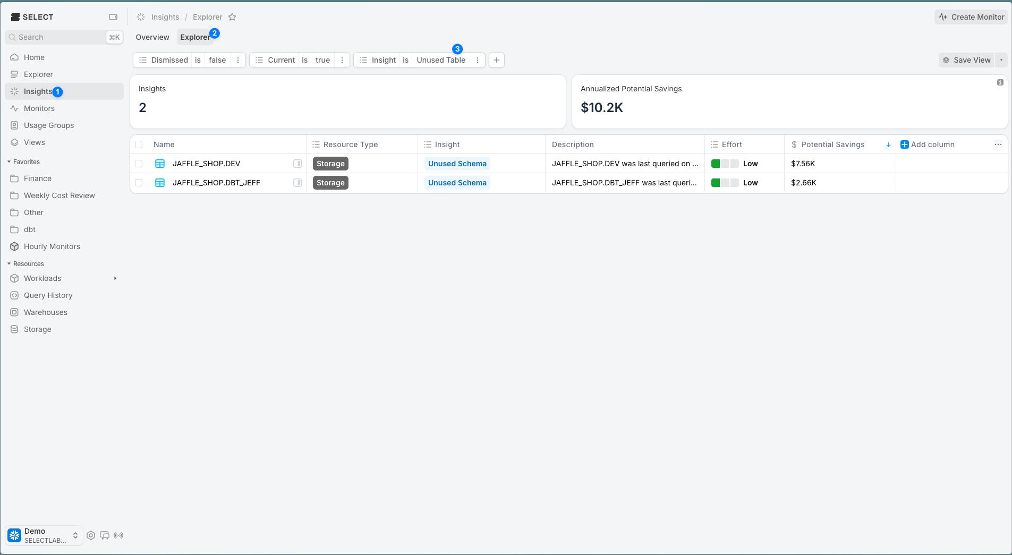Image resolution: width=1012 pixels, height=555 pixels.
Task: Check the JAFFLE_SHOP.DEV row checkbox
Action: tap(139, 164)
